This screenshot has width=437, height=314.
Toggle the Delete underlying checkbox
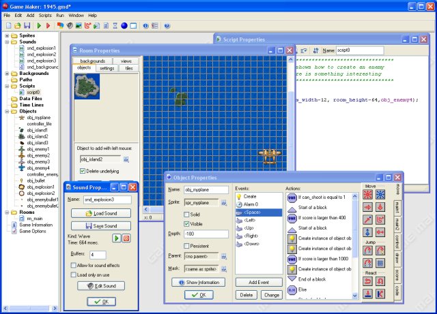coord(83,171)
